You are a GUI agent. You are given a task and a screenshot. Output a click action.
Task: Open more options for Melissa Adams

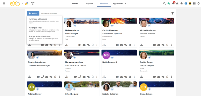click(97, 45)
